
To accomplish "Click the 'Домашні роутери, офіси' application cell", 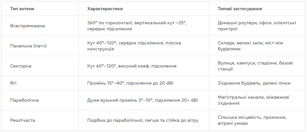I will tap(257, 26).
